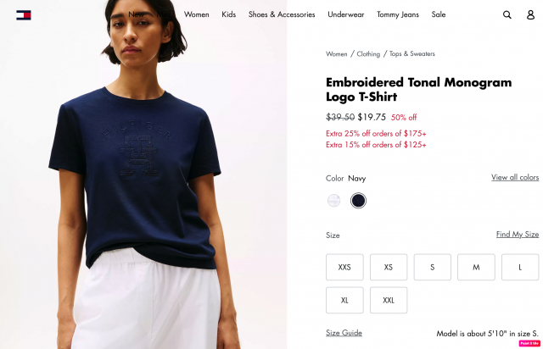Go to Tops & Sweaters breadcrumb
This screenshot has height=349, width=543.
click(x=412, y=53)
